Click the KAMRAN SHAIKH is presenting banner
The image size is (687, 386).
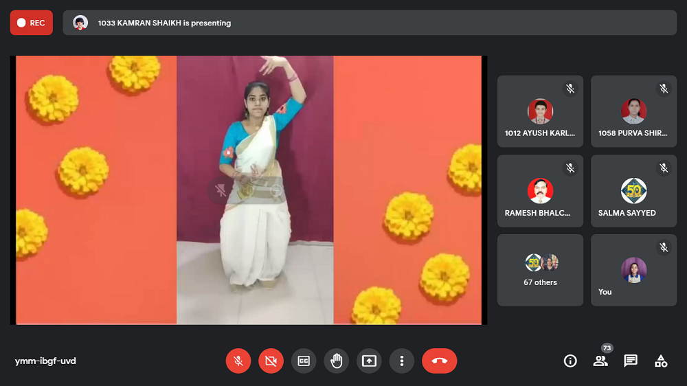point(370,23)
